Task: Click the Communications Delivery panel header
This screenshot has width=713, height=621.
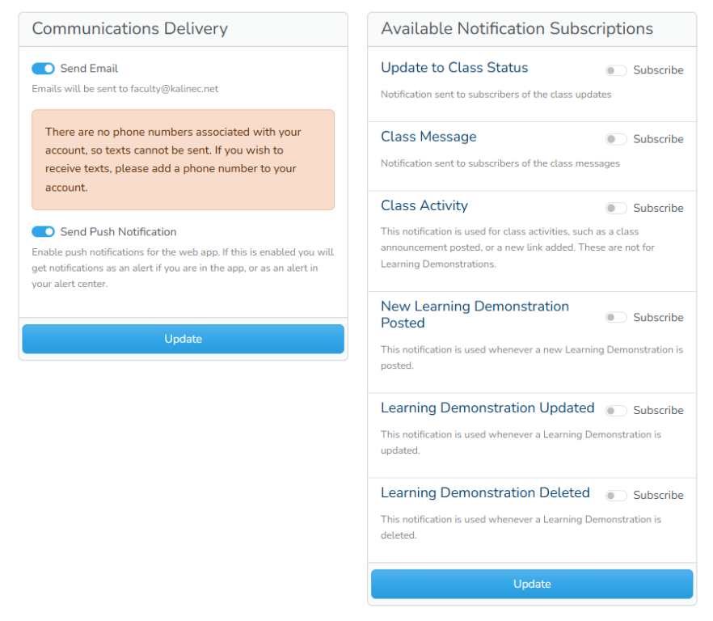Action: point(129,29)
